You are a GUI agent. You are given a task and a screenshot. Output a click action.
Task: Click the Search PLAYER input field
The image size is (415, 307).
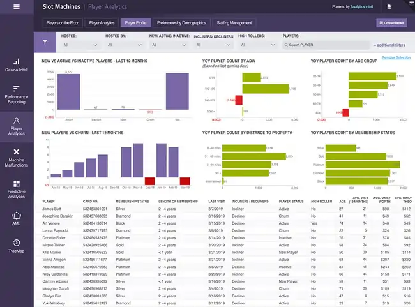tap(326, 45)
